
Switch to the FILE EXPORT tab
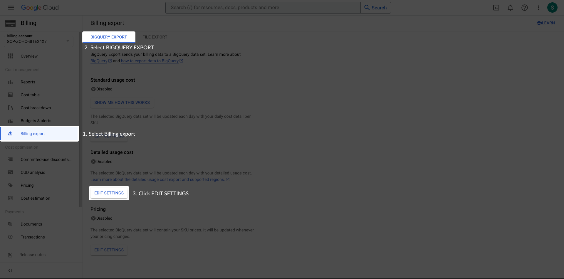155,37
